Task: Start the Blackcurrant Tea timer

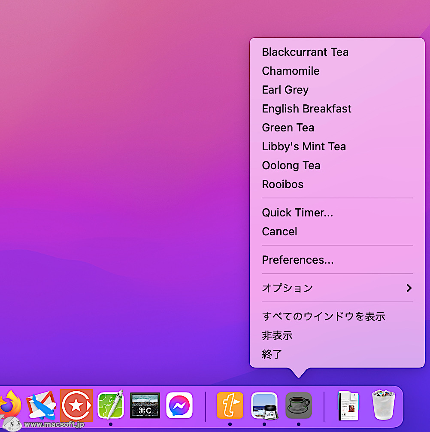Action: pos(337,52)
